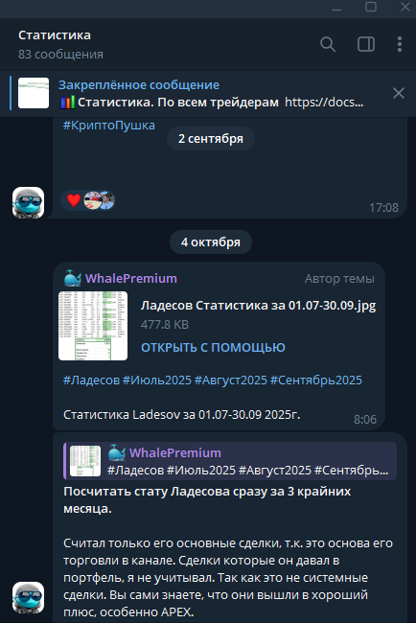Image resolution: width=416 pixels, height=623 pixels.
Task: Open the pinned message thumbnail
Action: pos(34,93)
